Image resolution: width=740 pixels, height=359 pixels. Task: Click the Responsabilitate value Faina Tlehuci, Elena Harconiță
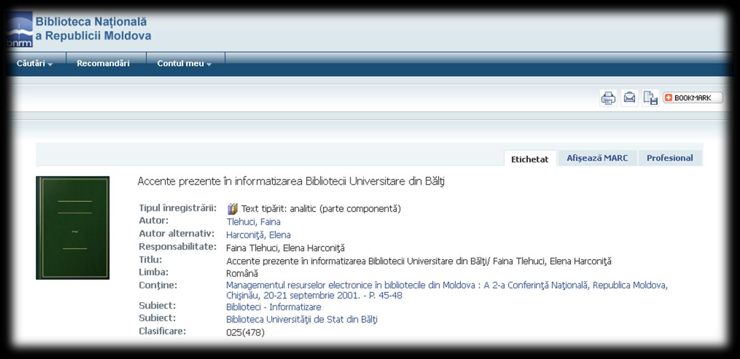(x=285, y=248)
